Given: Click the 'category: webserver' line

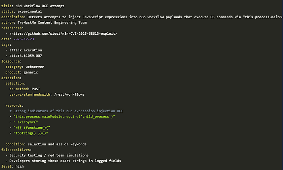Looking at the screenshot, I should (25, 67).
